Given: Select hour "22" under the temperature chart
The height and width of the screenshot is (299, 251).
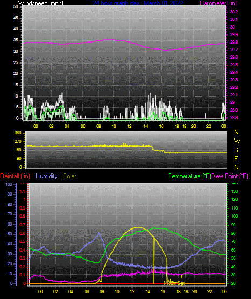Looking at the screenshot, I should tap(210, 291).
